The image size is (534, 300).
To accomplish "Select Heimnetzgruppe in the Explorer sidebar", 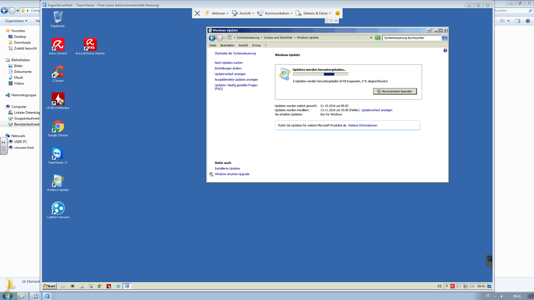I will 24,95.
